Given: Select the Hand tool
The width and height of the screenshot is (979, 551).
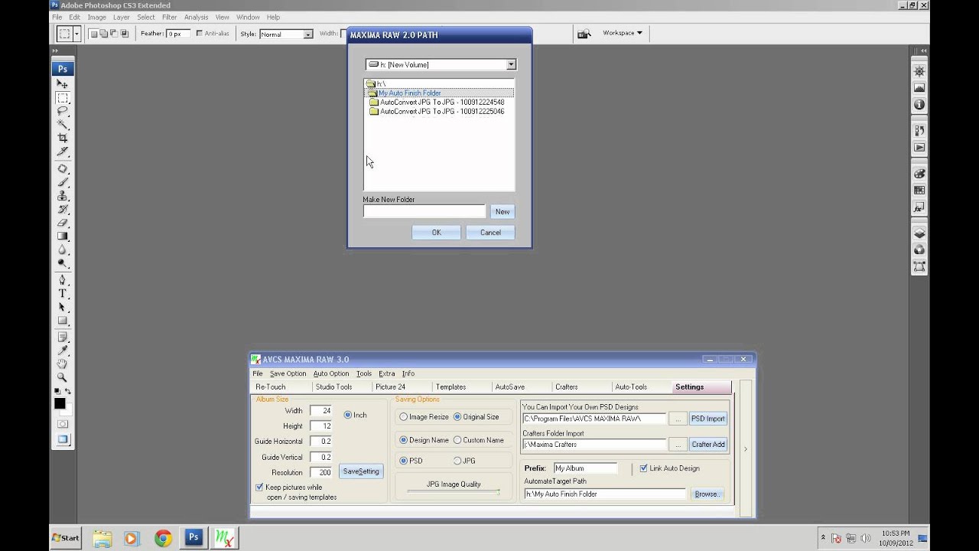Looking at the screenshot, I should [63, 364].
